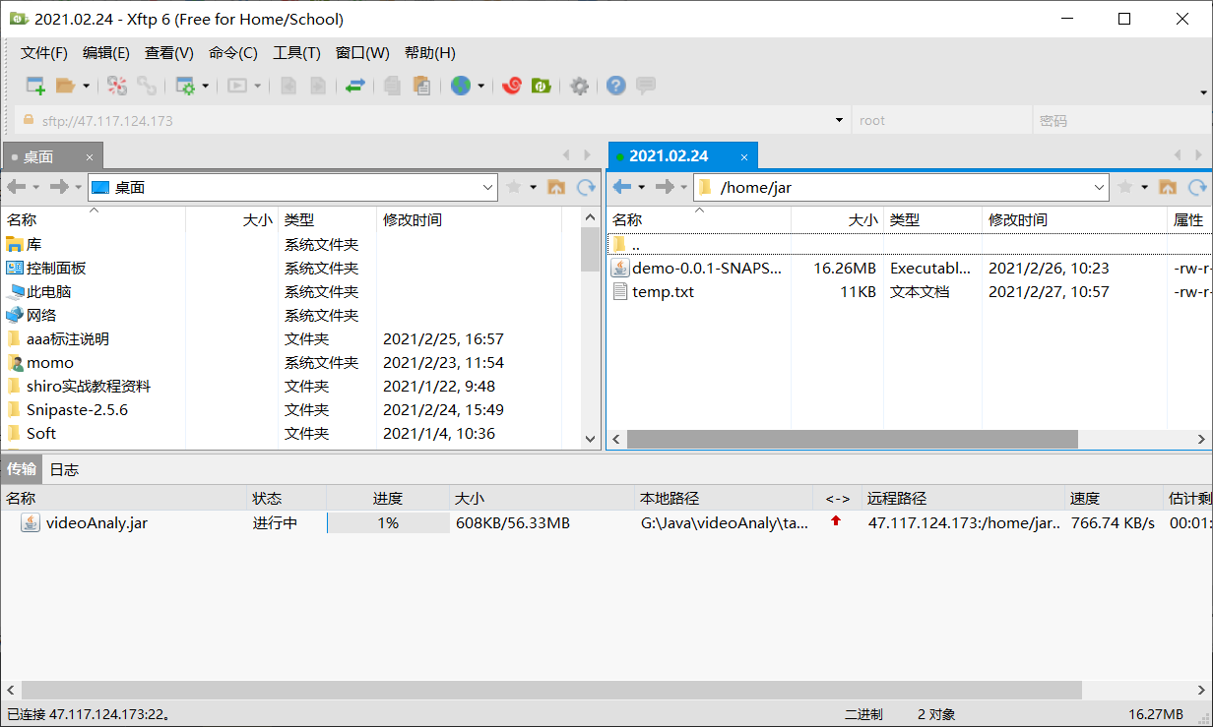The width and height of the screenshot is (1213, 727).
Task: Click the New Session toolbar icon
Action: point(35,86)
